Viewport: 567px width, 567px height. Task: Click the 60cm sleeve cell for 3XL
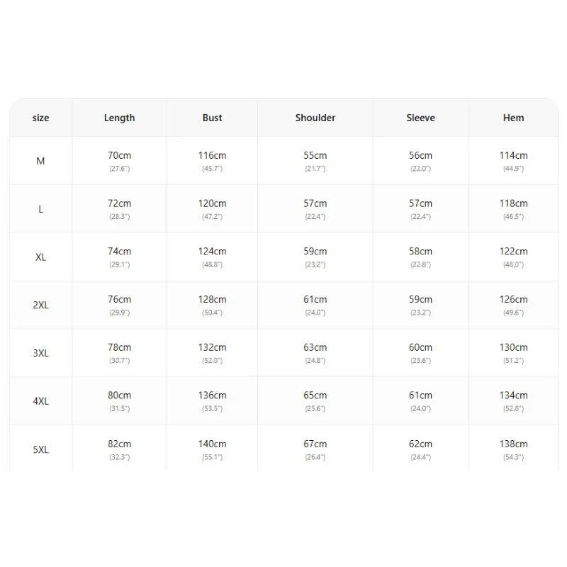[x=420, y=347]
